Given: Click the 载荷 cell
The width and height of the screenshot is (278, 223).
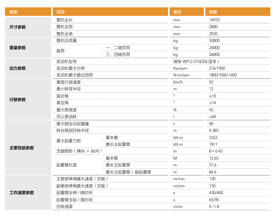Looking at the screenshot, I should coord(60,51).
